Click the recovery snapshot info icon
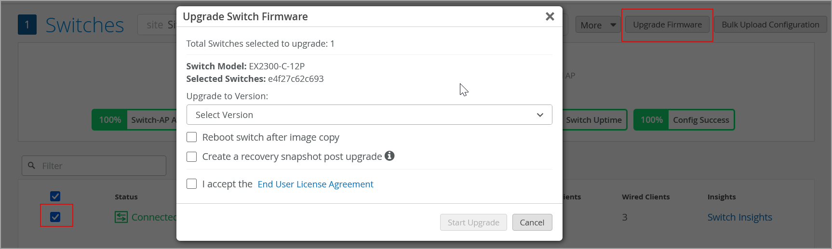Viewport: 832px width, 249px height. coord(389,156)
